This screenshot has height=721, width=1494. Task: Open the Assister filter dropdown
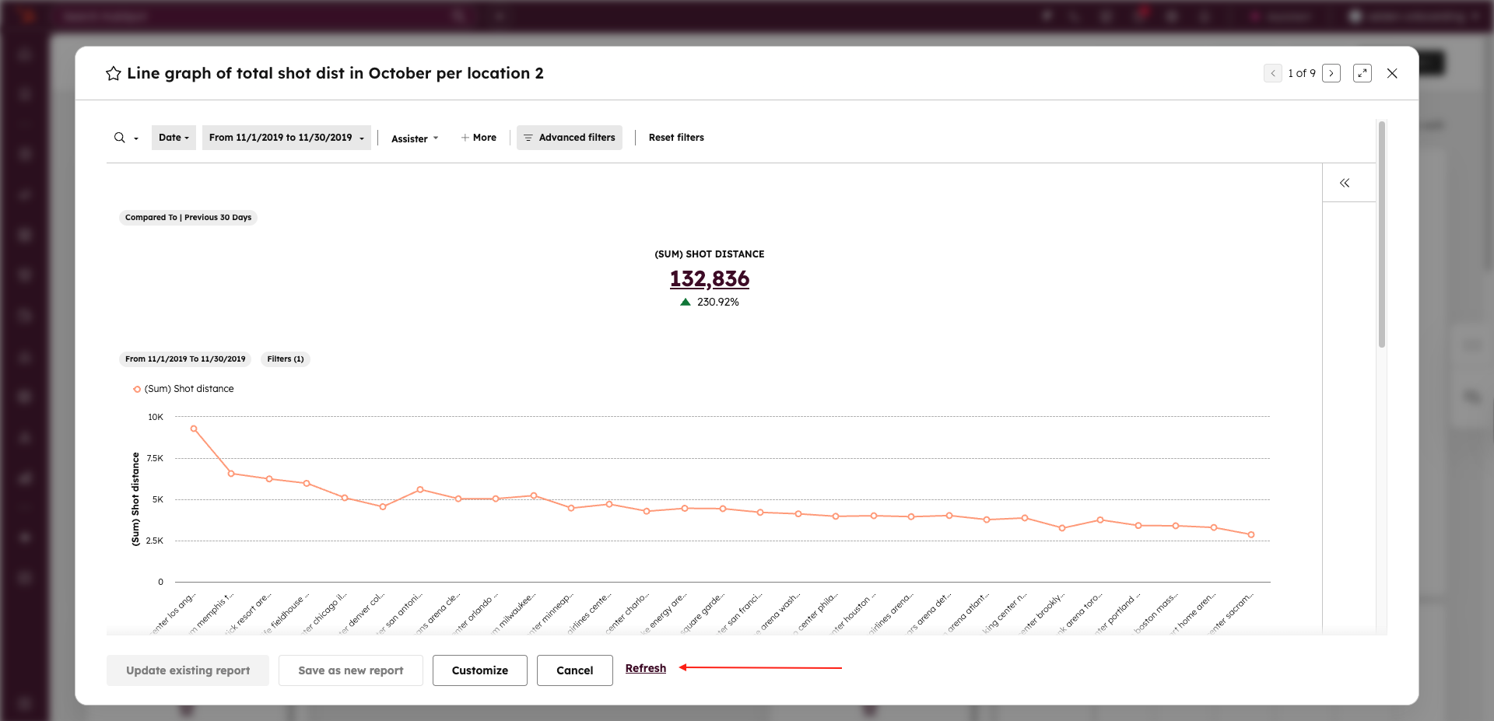click(x=415, y=138)
